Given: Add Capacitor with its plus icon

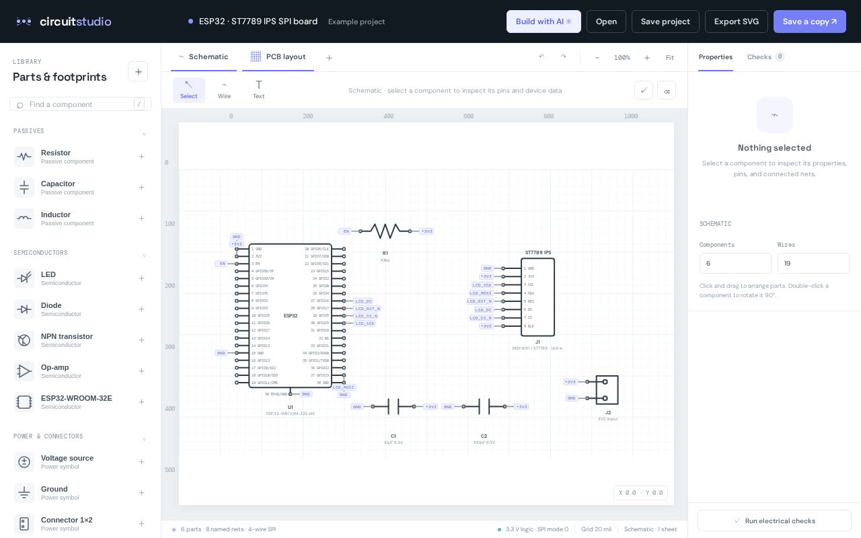Looking at the screenshot, I should pyautogui.click(x=141, y=188).
